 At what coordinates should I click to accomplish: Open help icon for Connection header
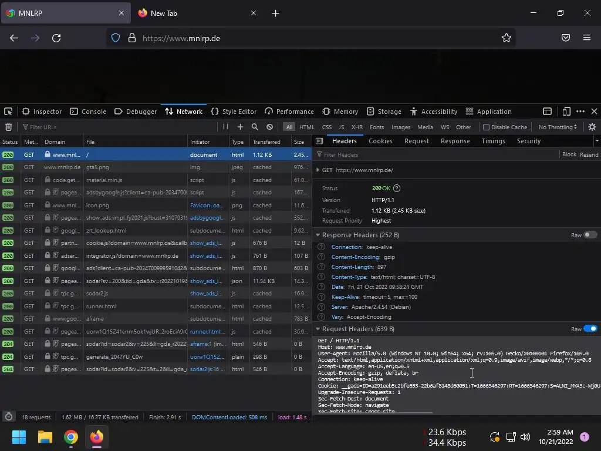pyautogui.click(x=322, y=247)
